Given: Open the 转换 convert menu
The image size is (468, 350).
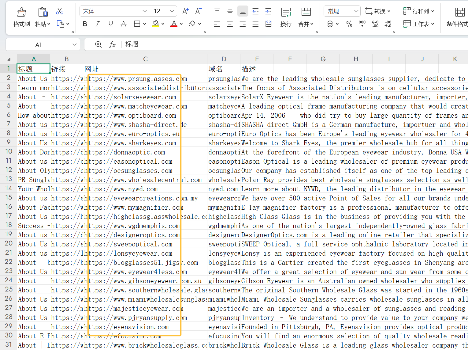Looking at the screenshot, I should click(378, 11).
